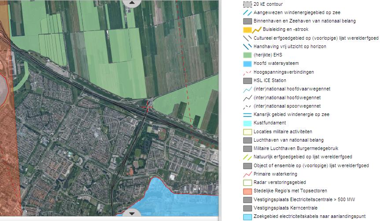The height and width of the screenshot is (221, 380).
Task: Click the Radar verstoringsgebied outline symbol
Action: point(247,183)
